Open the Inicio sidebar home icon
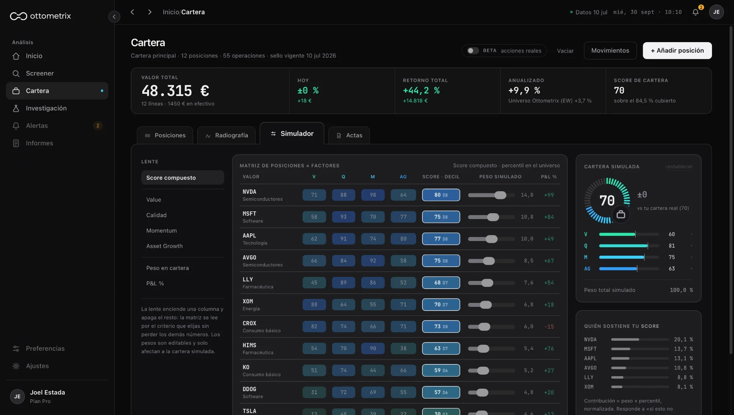734x415 pixels. (x=16, y=56)
